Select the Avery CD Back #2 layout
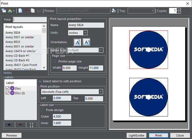The width and height of the screenshot is (192, 139). click(23, 60)
